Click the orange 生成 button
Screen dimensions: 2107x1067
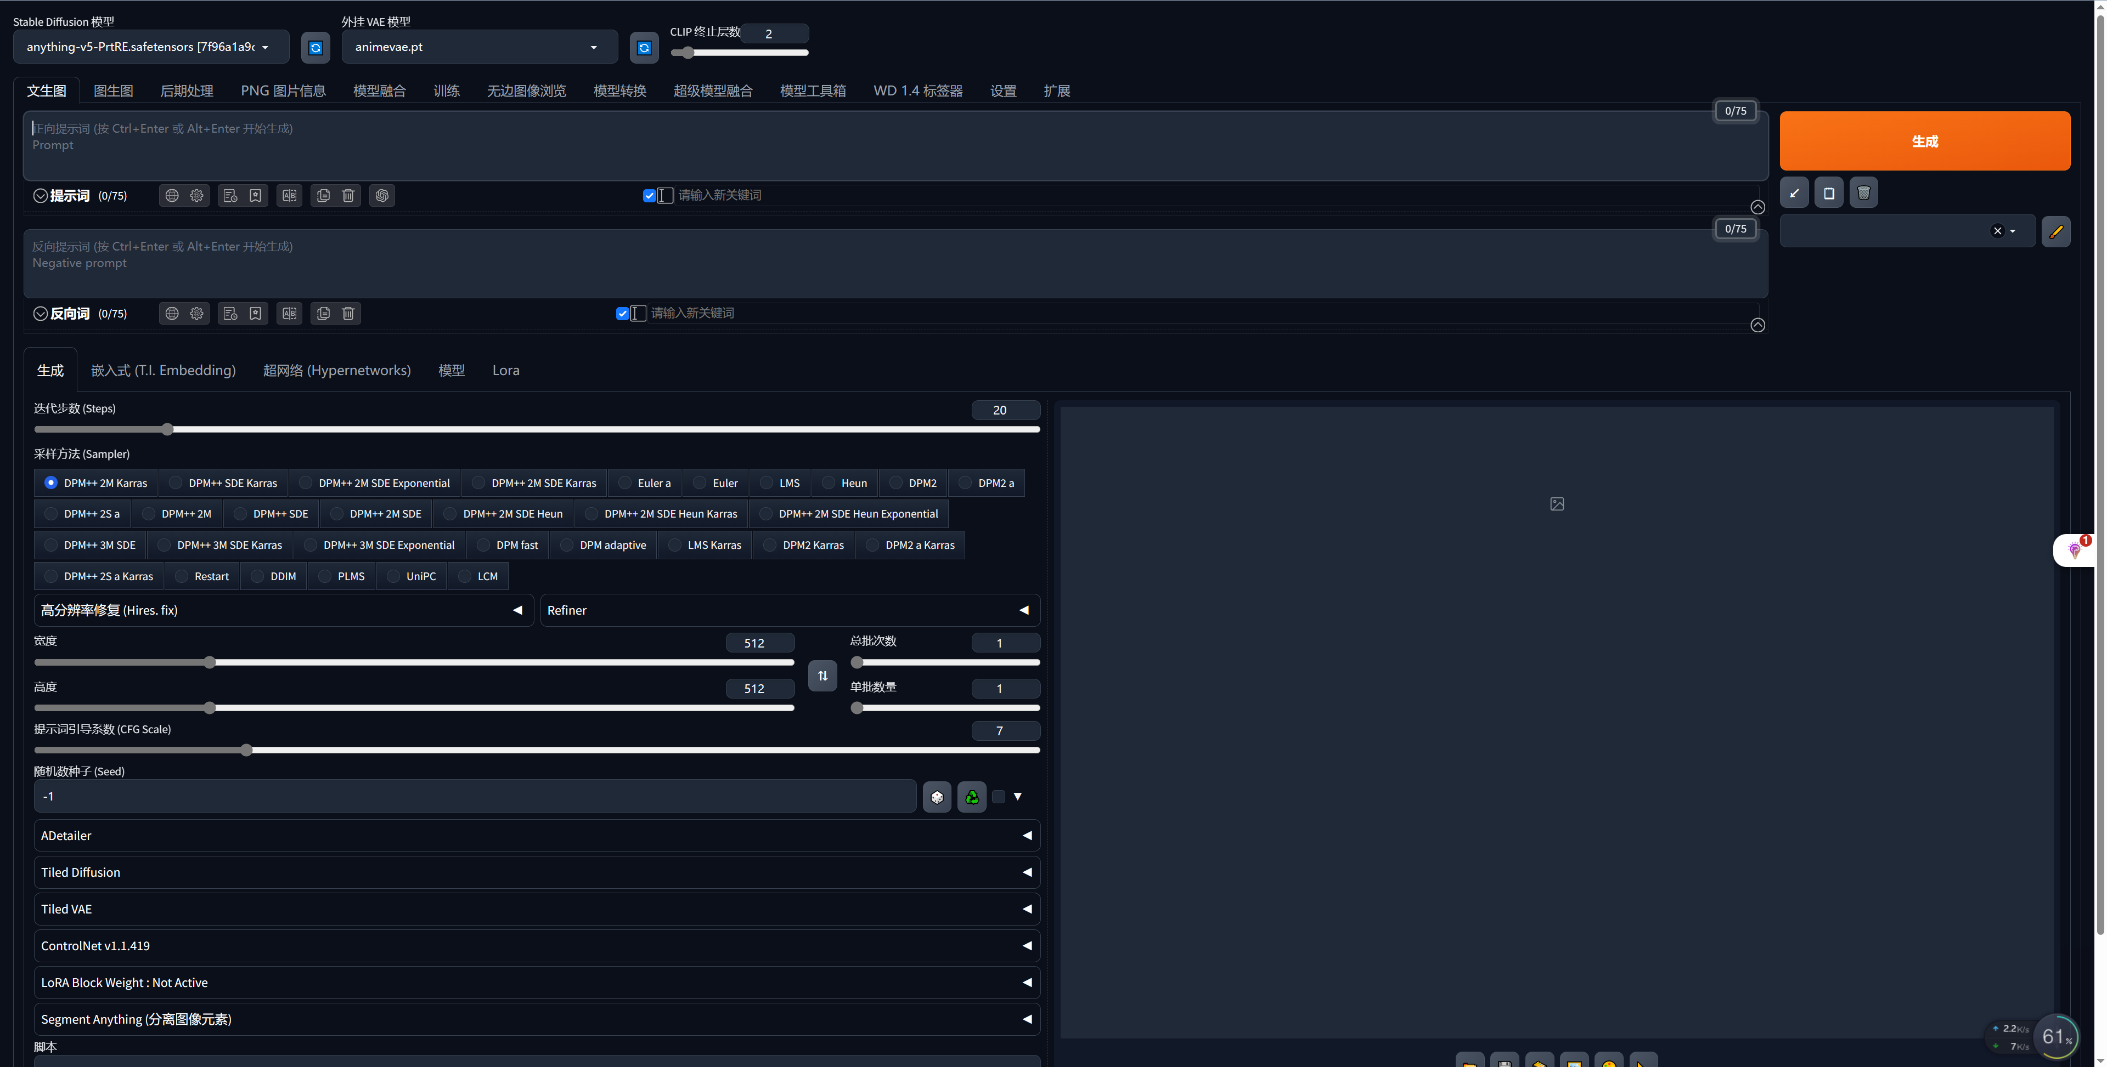coord(1925,141)
